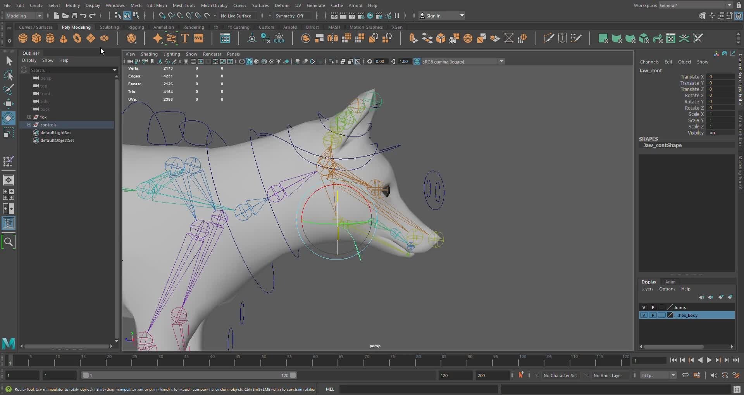Toggle playback (P) for the Fox_Body layer

[653, 315]
